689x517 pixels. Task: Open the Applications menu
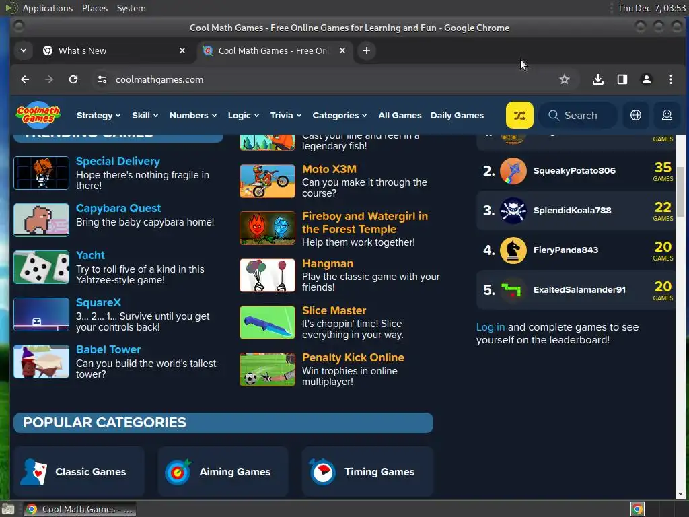pyautogui.click(x=48, y=8)
